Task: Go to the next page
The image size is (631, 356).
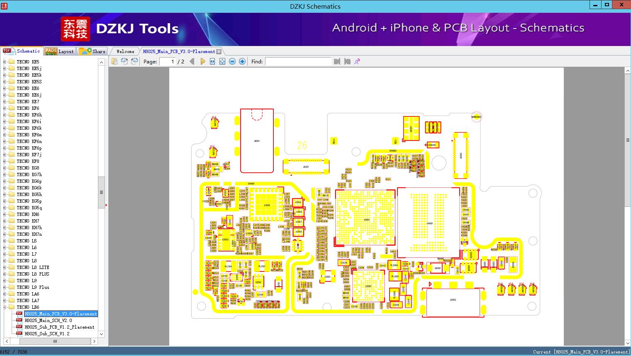Action: [202, 61]
